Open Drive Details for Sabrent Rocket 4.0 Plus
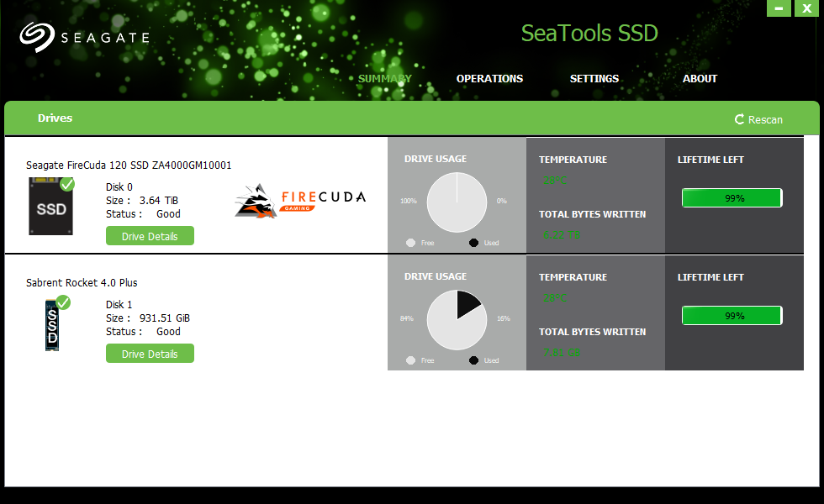This screenshot has width=824, height=504. tap(150, 354)
